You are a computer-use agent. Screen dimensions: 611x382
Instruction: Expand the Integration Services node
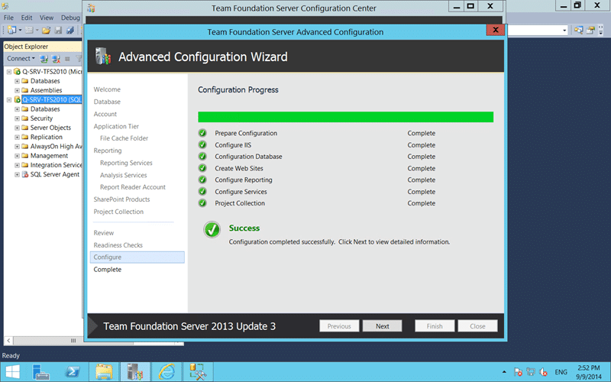[17, 165]
